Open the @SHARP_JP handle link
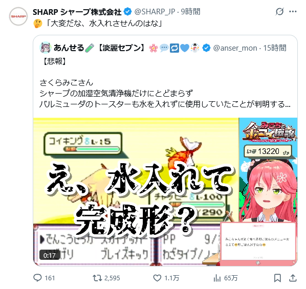 click(x=155, y=12)
